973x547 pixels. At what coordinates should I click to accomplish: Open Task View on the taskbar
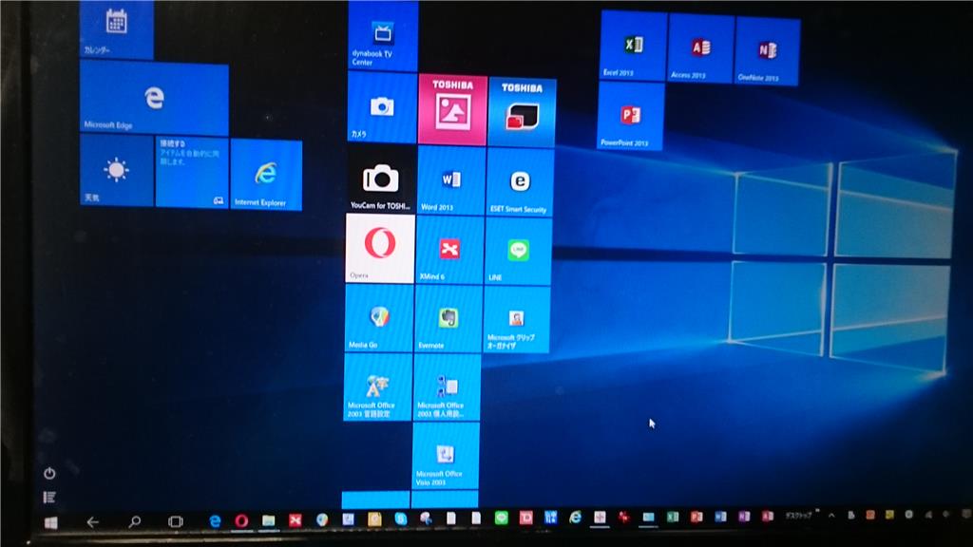tap(176, 521)
